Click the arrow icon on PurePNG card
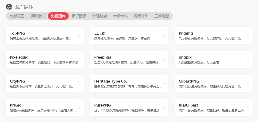 pyautogui.click(x=164, y=108)
